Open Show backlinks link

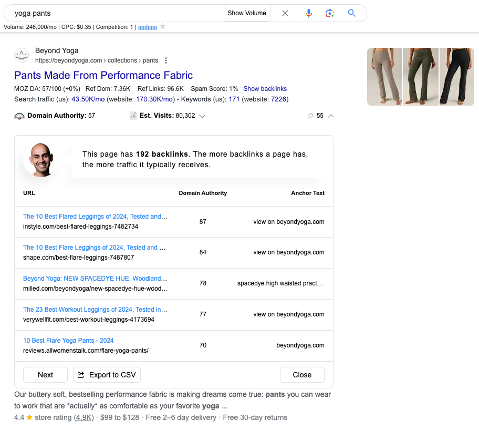(x=265, y=89)
